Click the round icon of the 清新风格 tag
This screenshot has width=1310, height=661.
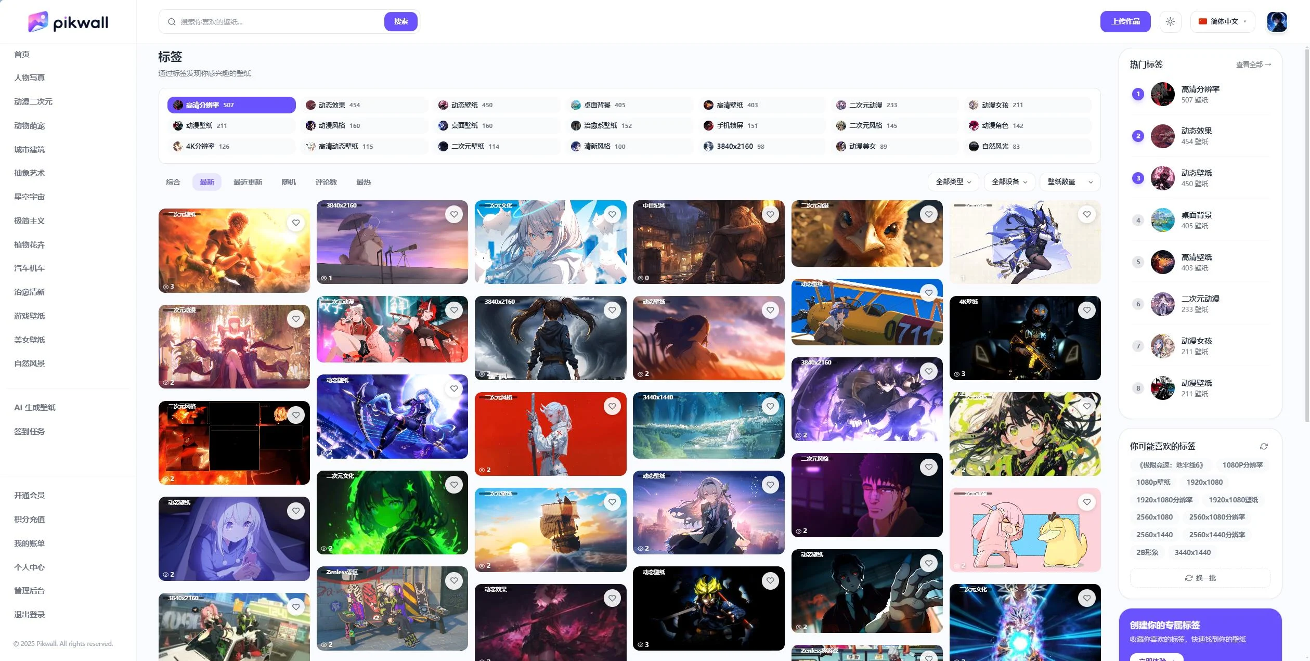(576, 146)
